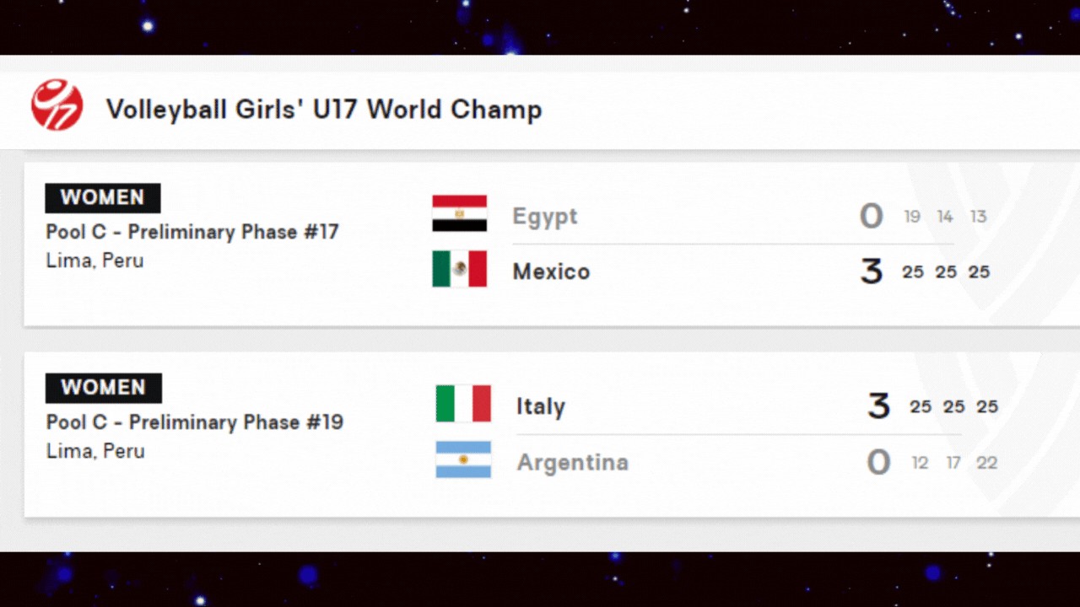Click Mexico's final set score of 3
The width and height of the screenshot is (1080, 607).
(x=872, y=272)
